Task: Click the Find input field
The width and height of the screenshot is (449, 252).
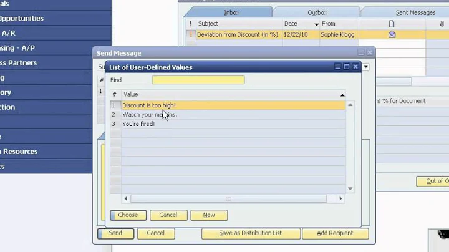Action: point(198,80)
